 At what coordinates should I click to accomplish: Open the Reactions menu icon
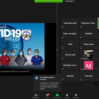76,95
